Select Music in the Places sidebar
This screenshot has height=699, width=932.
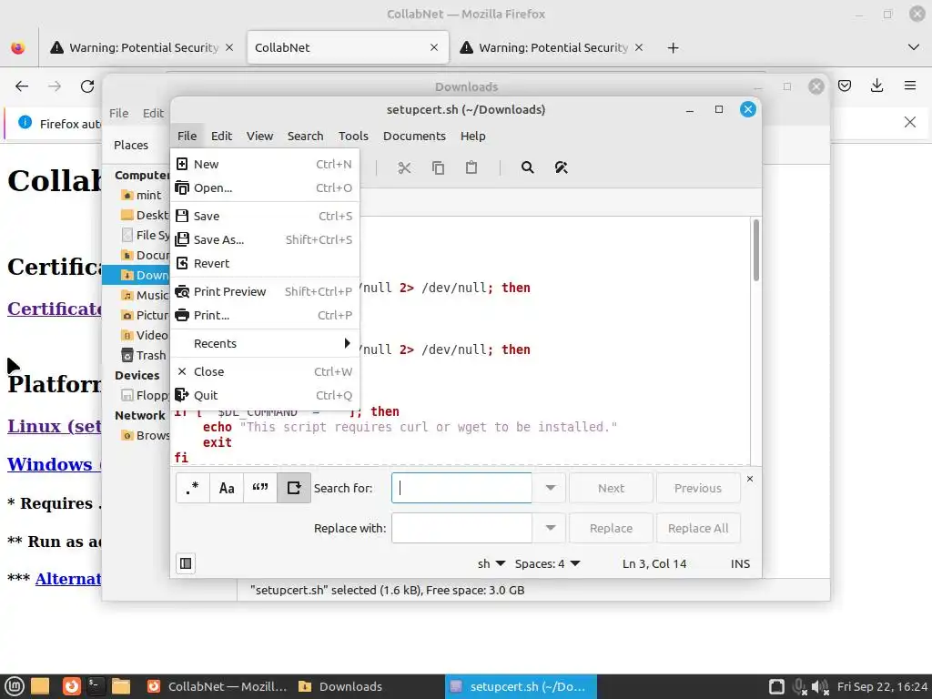point(145,296)
